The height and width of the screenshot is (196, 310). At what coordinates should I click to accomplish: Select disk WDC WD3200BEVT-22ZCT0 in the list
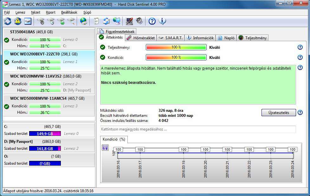(49, 61)
